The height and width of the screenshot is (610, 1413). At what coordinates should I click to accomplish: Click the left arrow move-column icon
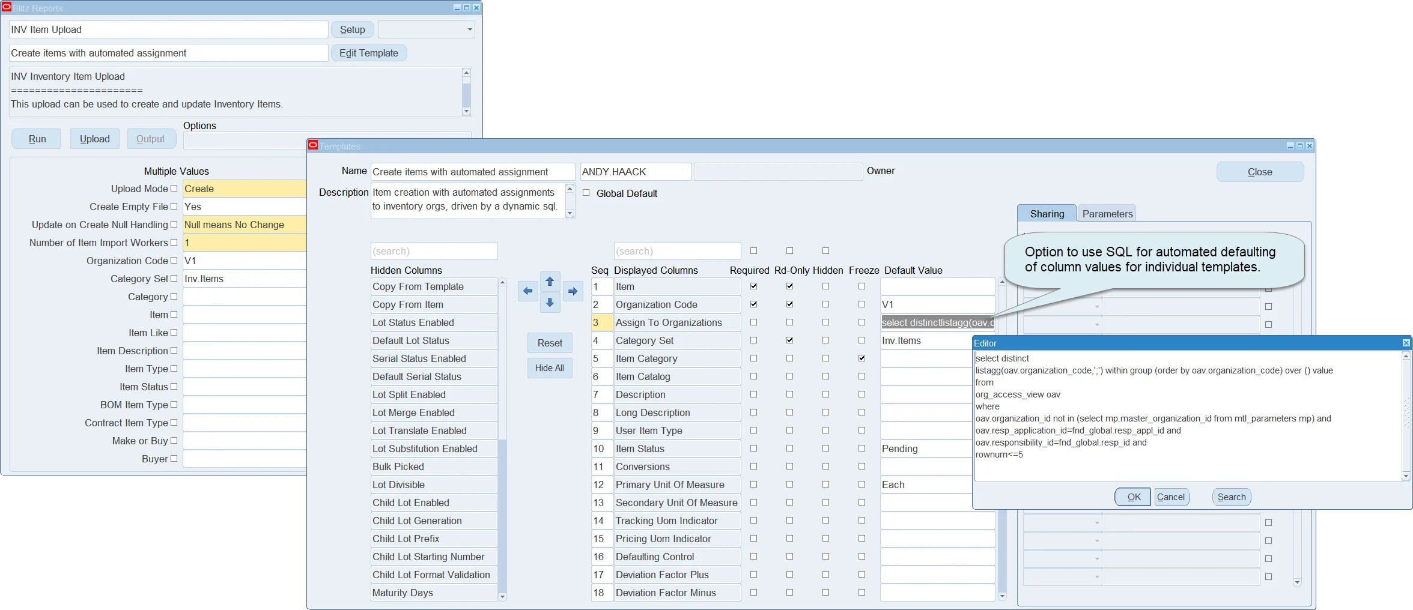coord(527,291)
